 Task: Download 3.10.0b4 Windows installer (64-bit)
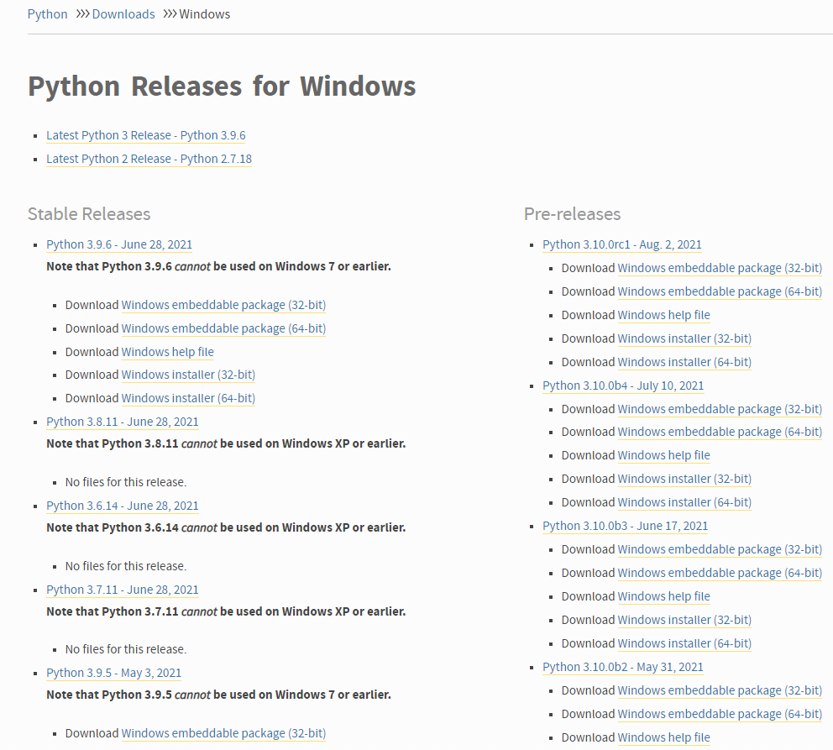684,502
